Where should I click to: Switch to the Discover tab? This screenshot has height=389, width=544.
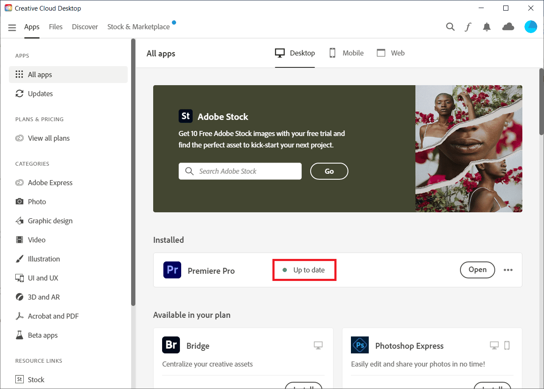[x=85, y=26]
